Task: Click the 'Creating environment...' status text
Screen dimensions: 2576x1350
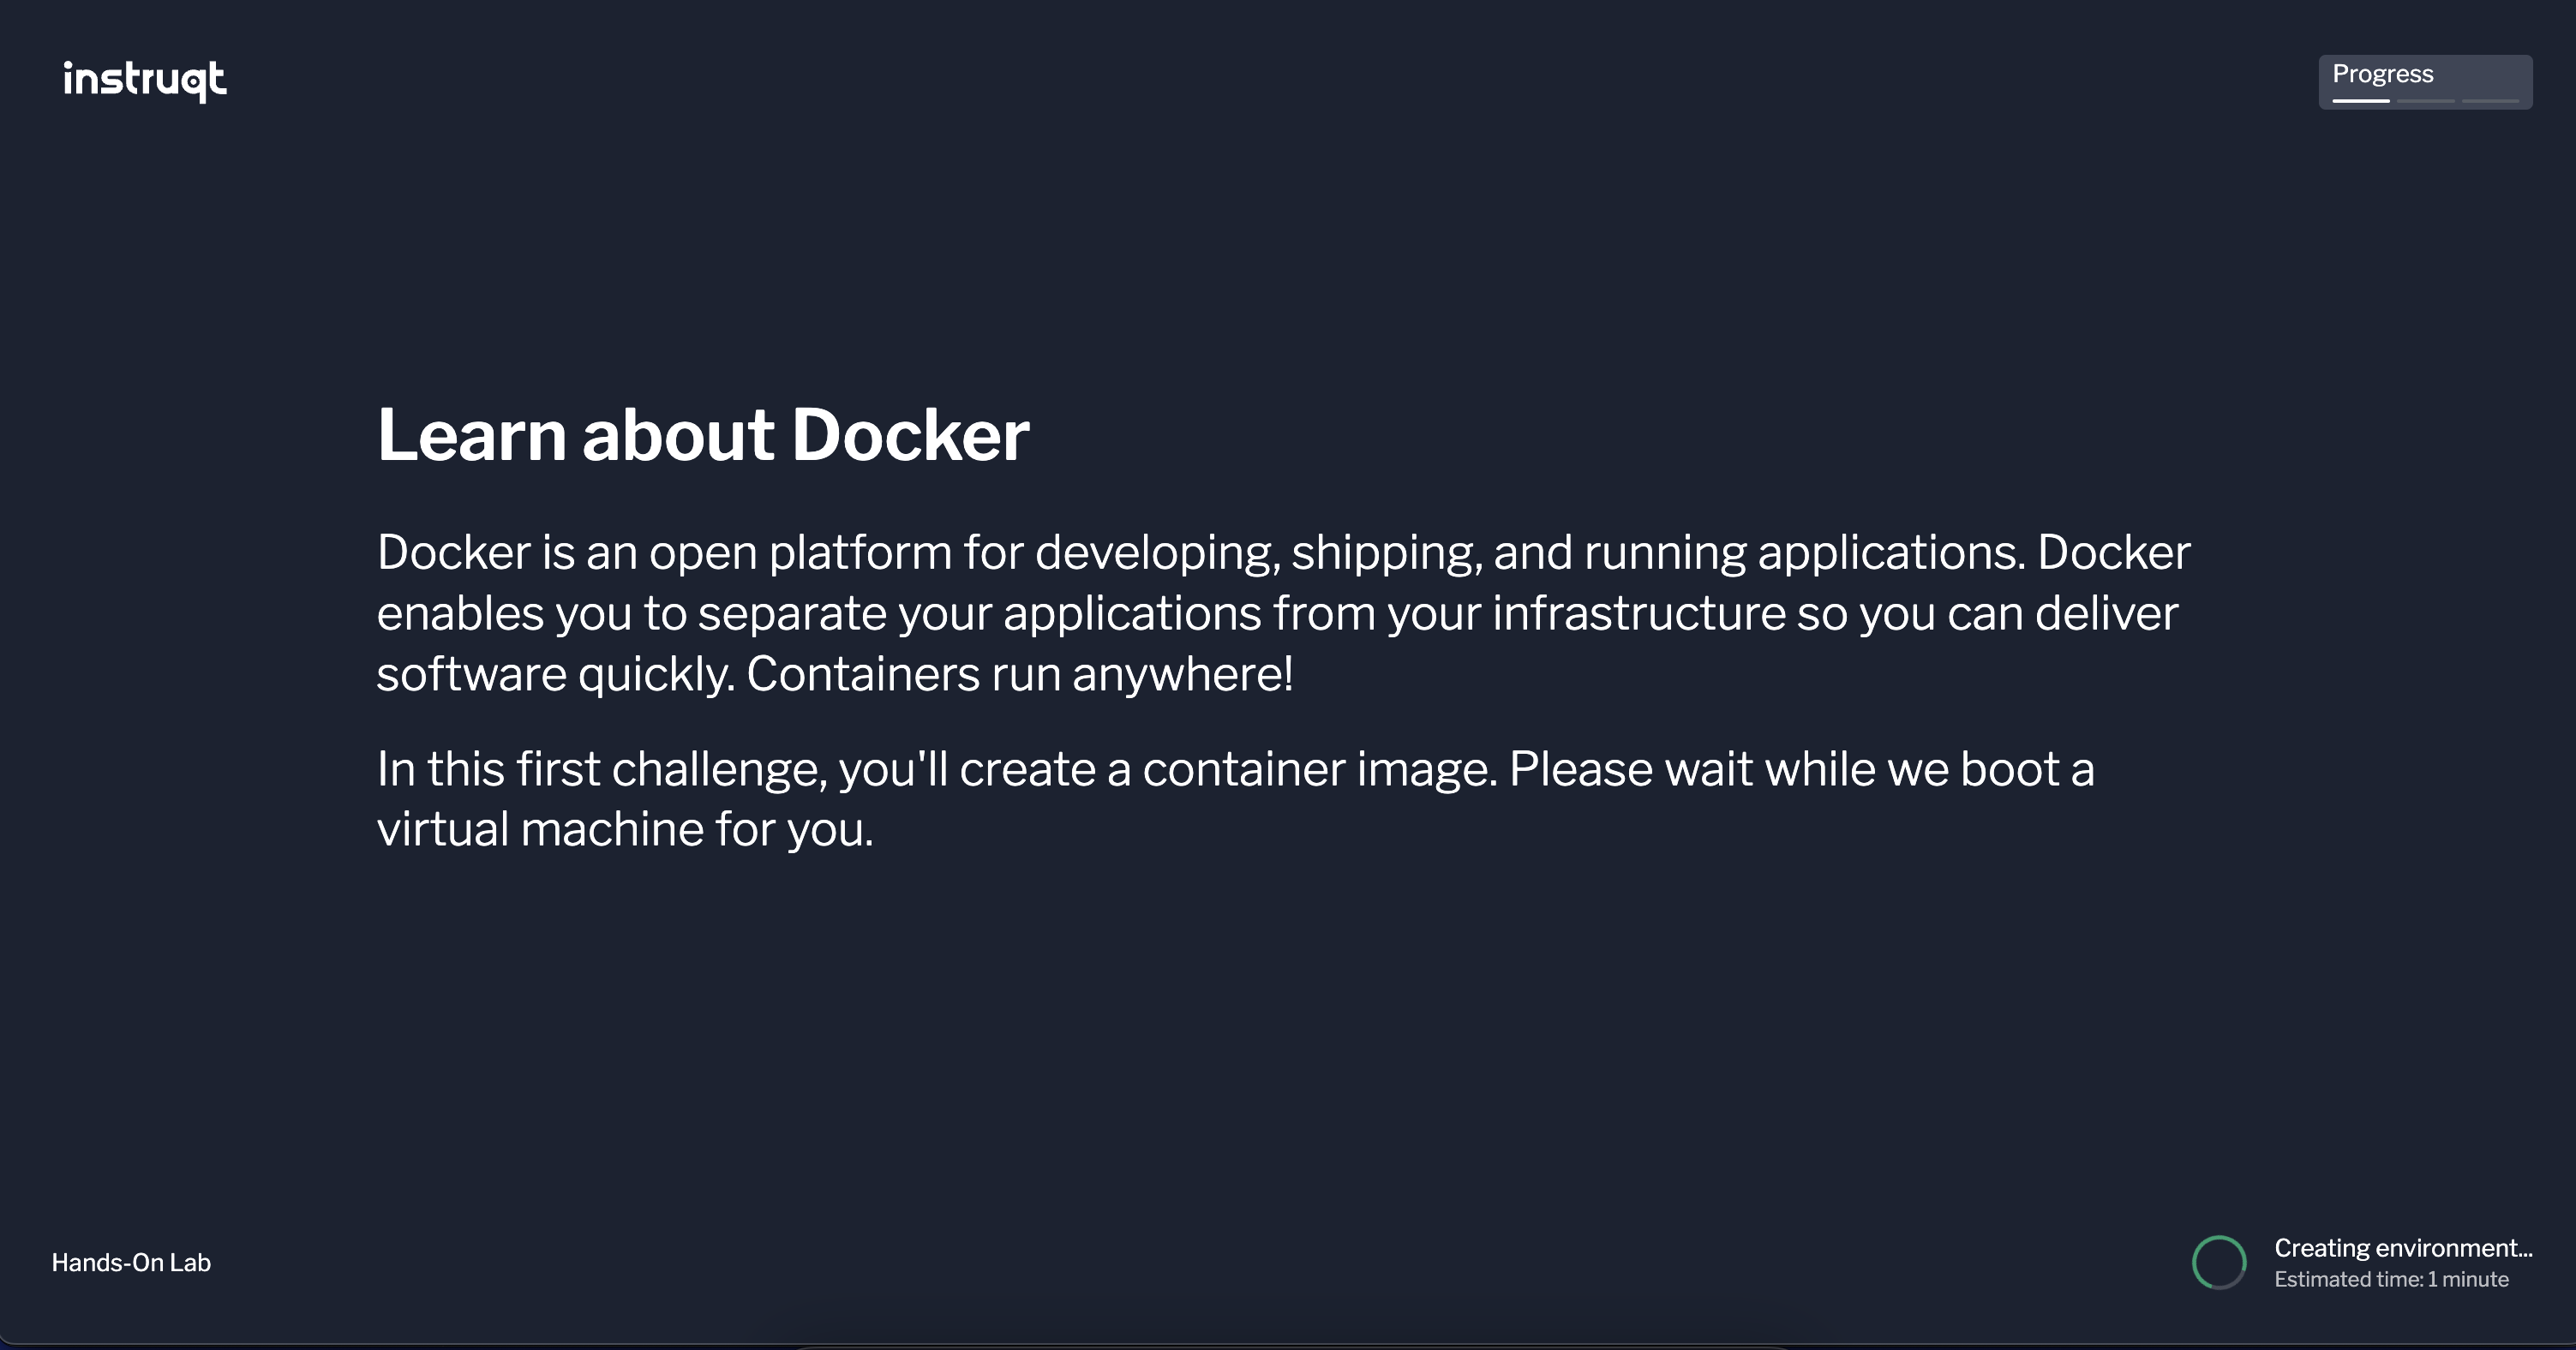Action: point(2402,1248)
